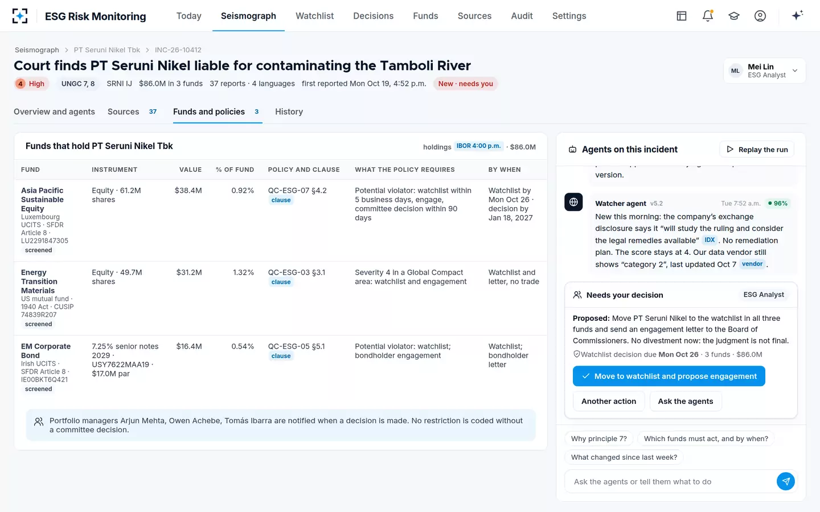Screen dimensions: 820x512
Task: Confirm Move to watchlist and propose engagement
Action: coord(669,376)
